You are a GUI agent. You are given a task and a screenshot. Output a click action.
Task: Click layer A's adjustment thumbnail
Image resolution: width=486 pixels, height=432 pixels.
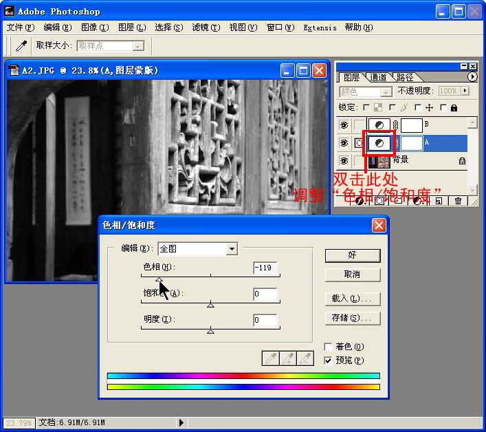pos(379,143)
